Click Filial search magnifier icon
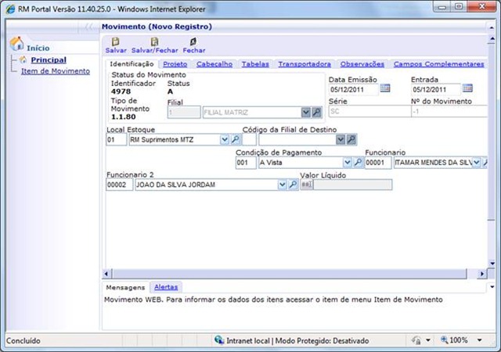Screen dimensions: 501x352 click(x=316, y=112)
